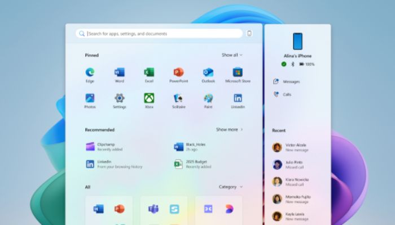Click the Alina's iPhone device name

(x=297, y=56)
